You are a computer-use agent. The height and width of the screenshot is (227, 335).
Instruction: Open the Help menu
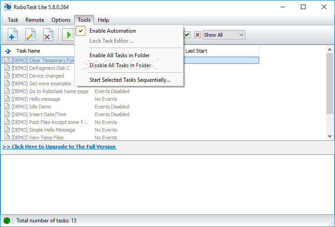tap(103, 20)
